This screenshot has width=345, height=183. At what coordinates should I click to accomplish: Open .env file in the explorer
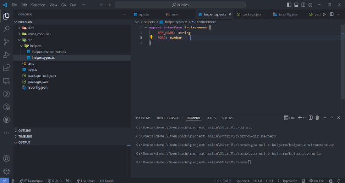31,63
